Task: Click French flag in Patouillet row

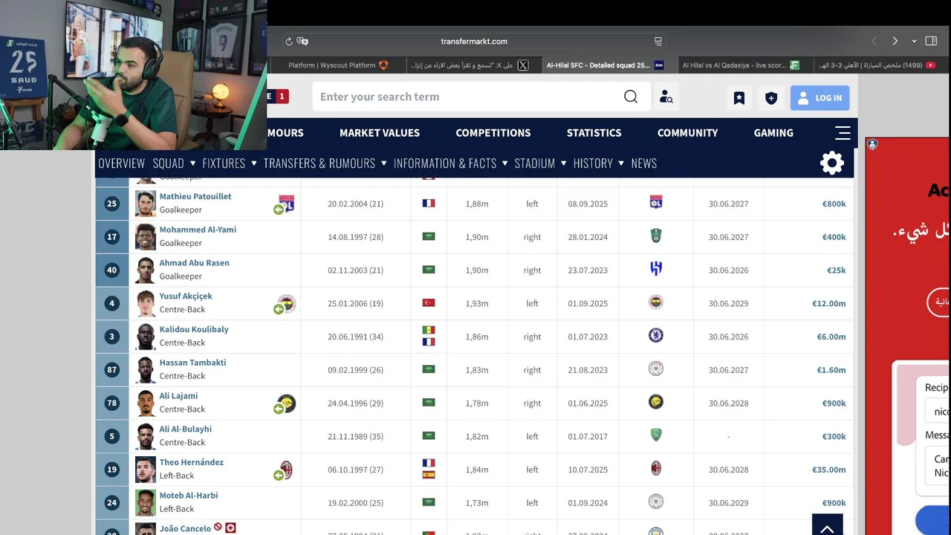Action: [429, 203]
